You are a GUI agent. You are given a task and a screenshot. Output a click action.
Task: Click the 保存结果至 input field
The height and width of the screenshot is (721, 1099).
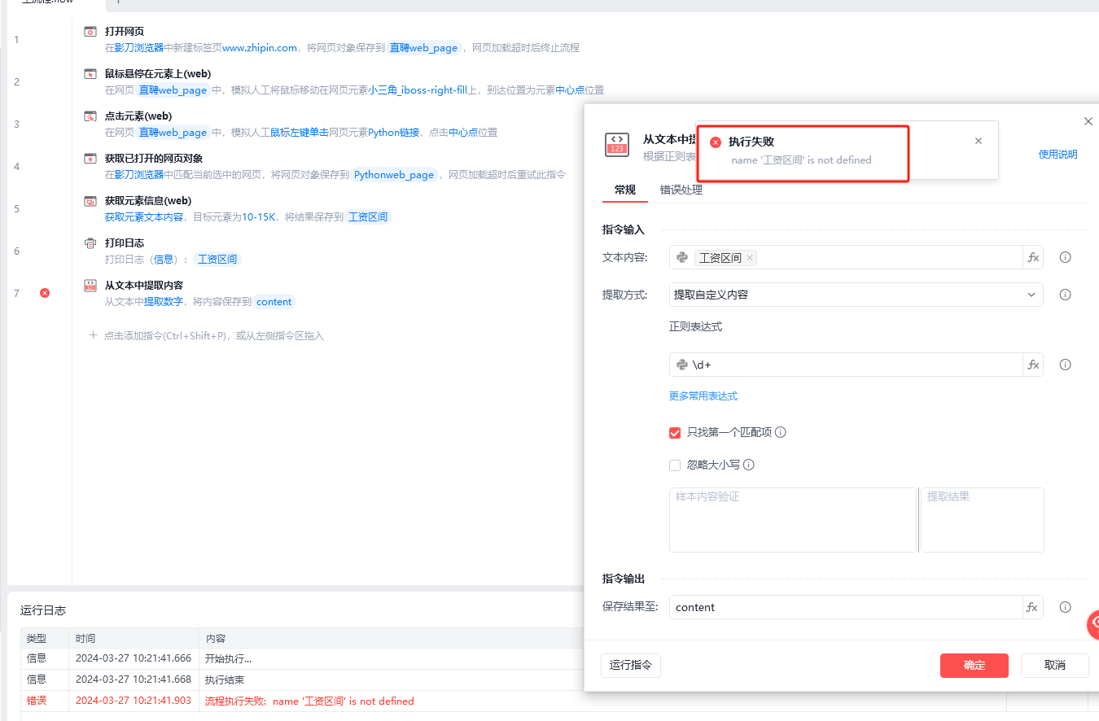[846, 607]
